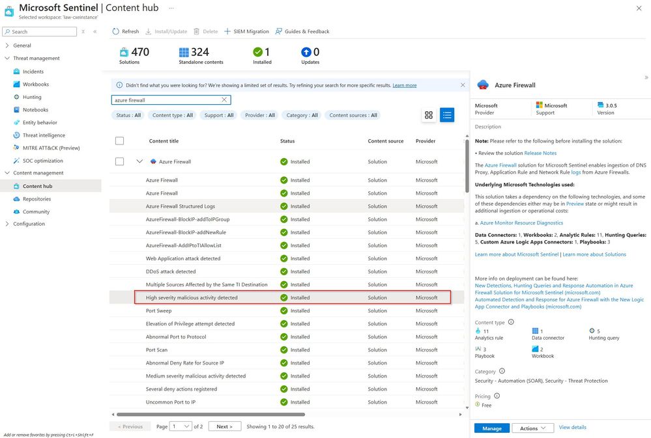Viewport: 651px width, 438px height.
Task: Open Notebooks in the sidebar
Action: pos(35,110)
